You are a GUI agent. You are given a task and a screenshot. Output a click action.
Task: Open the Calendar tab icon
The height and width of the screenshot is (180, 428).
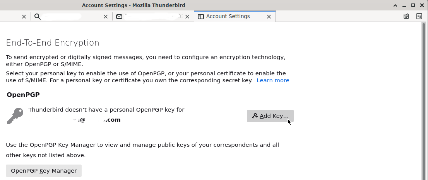(x=406, y=16)
